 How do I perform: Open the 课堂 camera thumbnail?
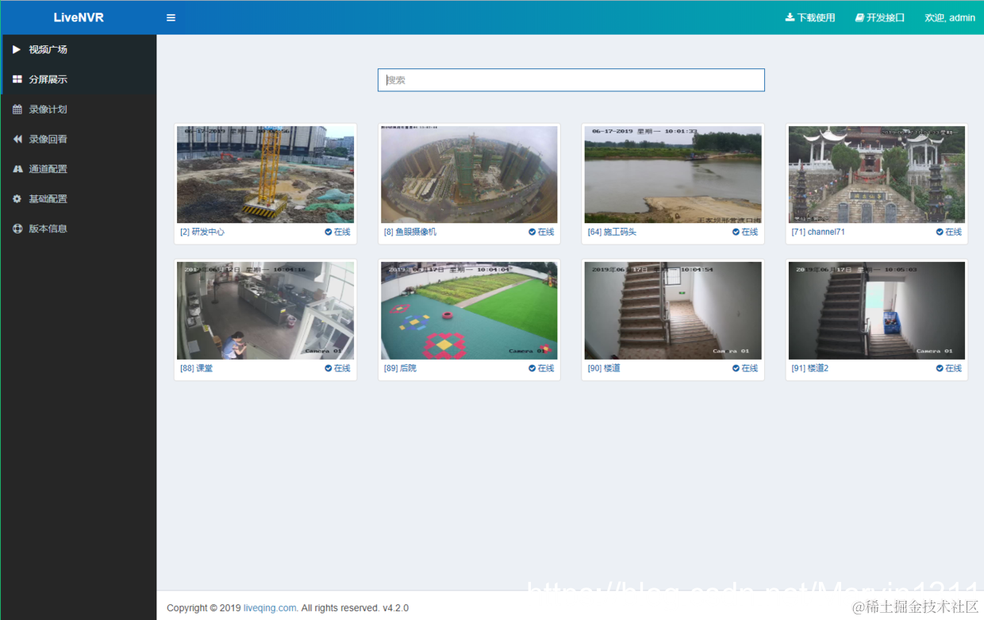pos(265,311)
